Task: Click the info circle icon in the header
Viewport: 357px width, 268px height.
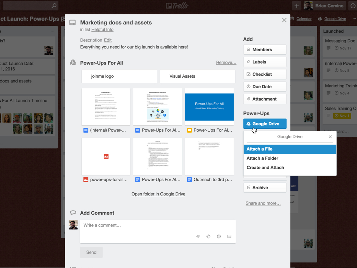Action: point(353,6)
